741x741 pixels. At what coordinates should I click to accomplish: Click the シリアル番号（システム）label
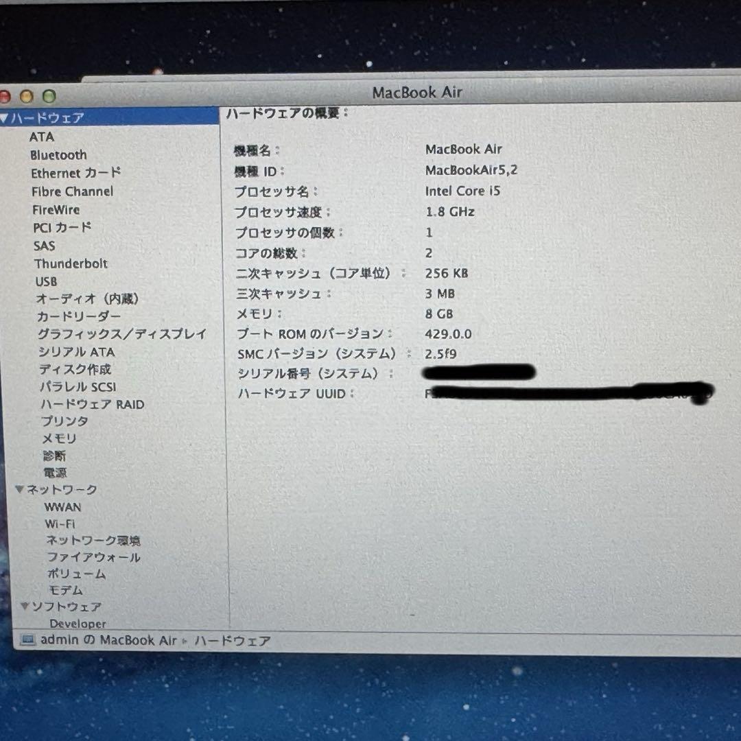(x=315, y=374)
